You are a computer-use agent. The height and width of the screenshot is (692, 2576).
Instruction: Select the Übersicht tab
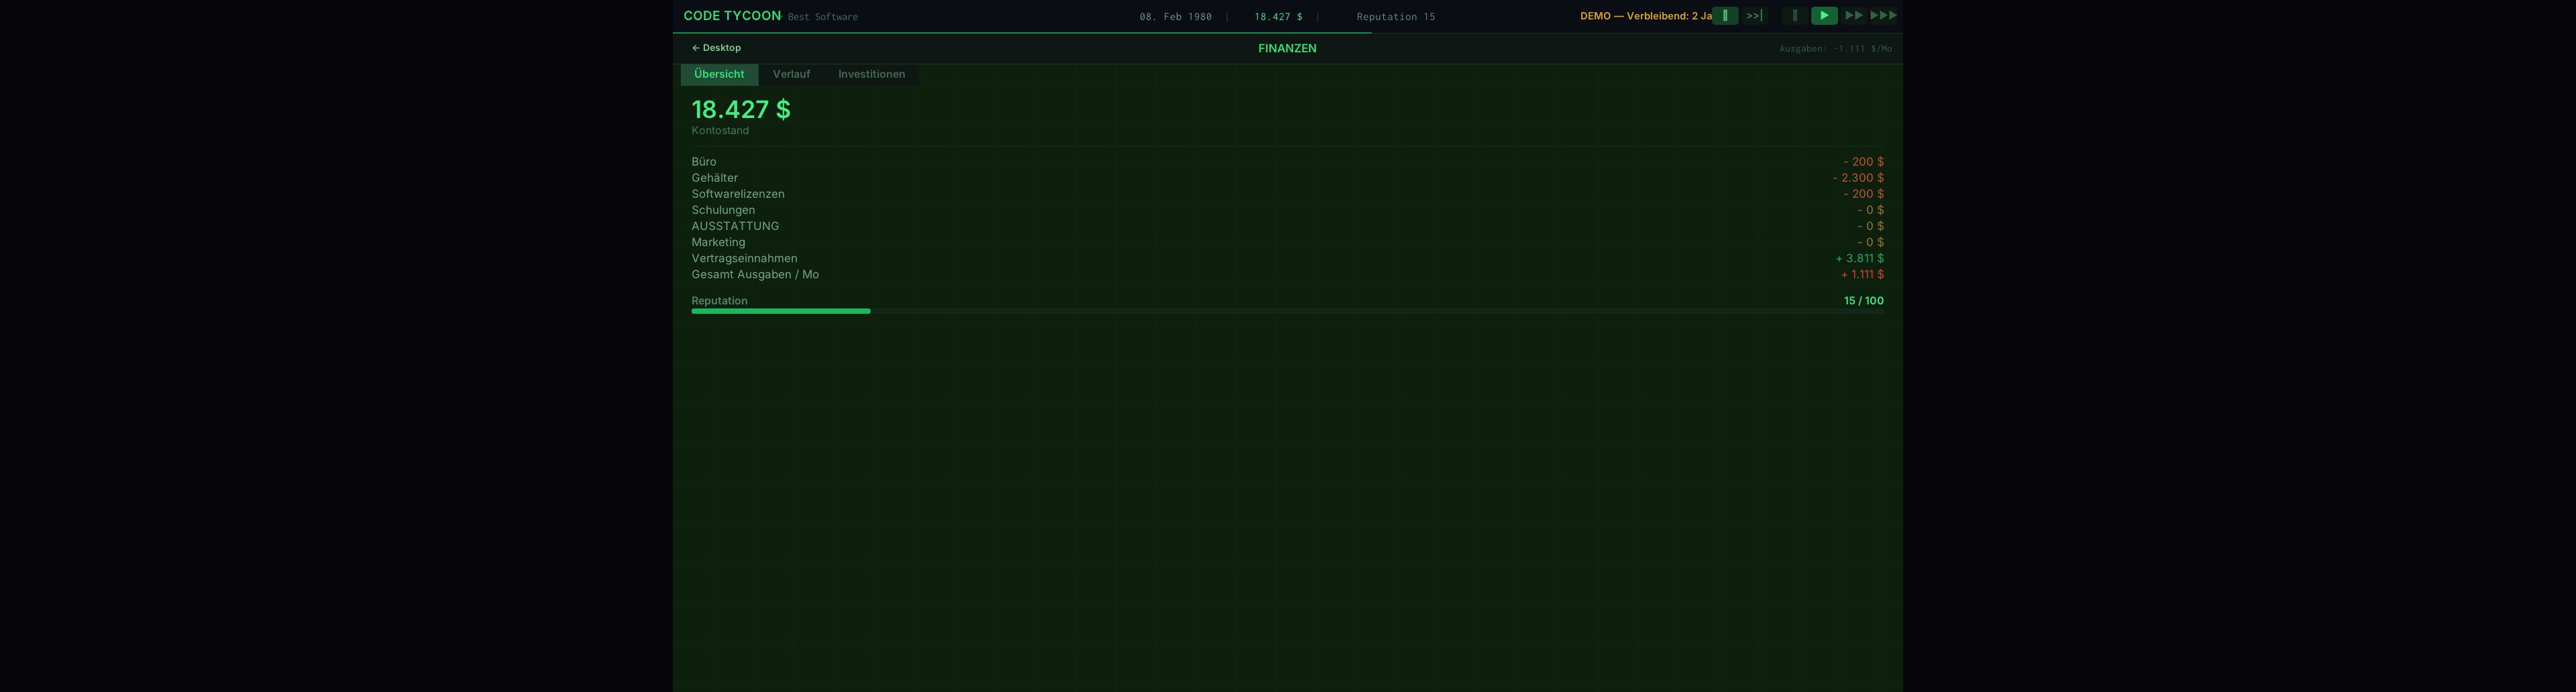[x=719, y=74]
